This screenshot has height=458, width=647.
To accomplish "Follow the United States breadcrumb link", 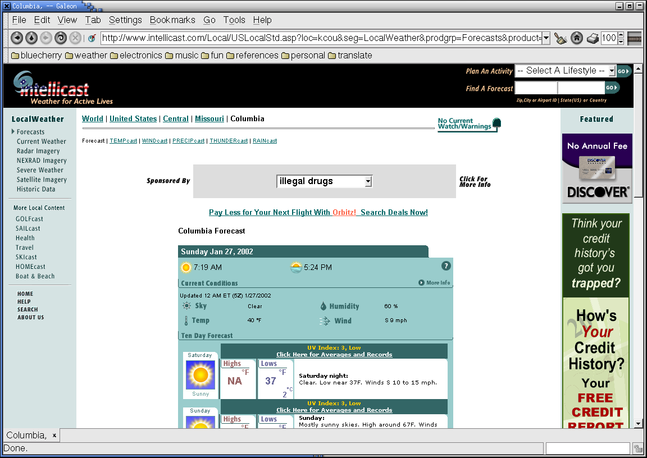I will tap(133, 119).
